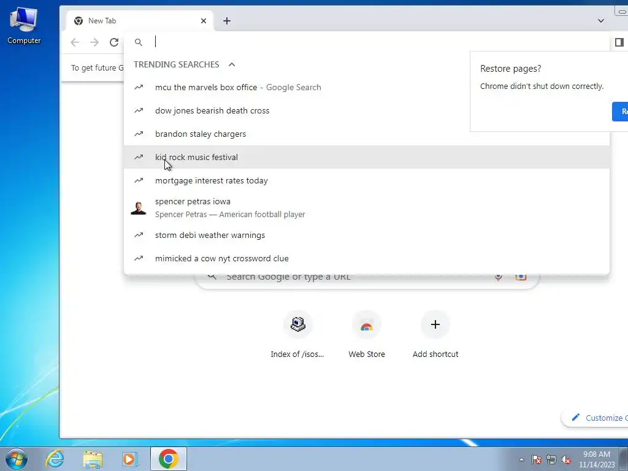The image size is (628, 471).
Task: Click trending arrow icon beside mcu suggestion
Action: [139, 87]
